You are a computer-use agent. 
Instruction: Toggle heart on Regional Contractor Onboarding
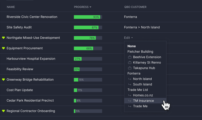click(4, 111)
